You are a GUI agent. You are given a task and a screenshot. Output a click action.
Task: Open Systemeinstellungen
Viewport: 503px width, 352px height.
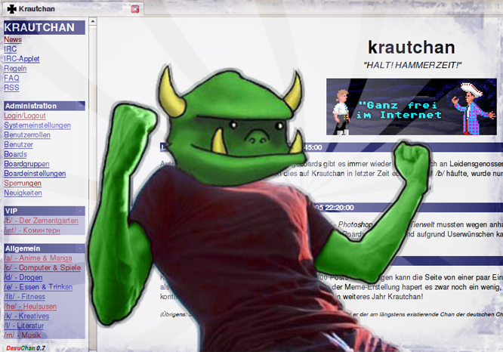point(37,125)
